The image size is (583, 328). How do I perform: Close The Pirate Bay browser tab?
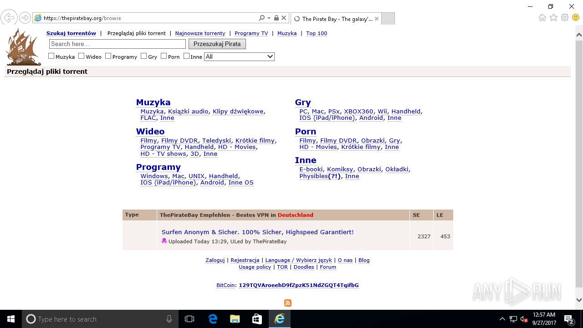click(x=376, y=19)
